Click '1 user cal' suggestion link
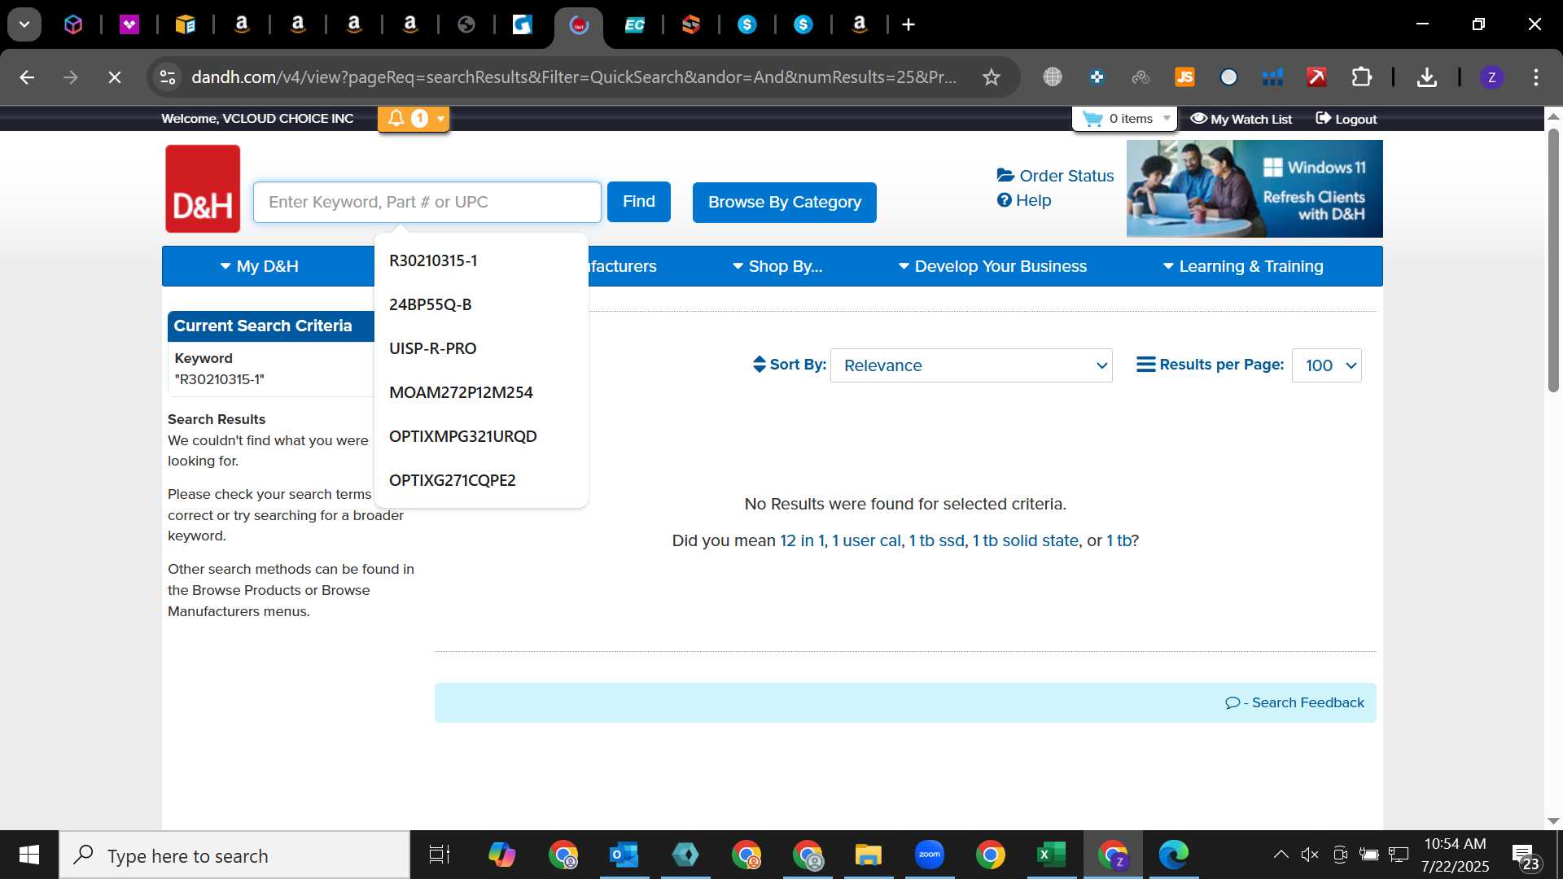This screenshot has width=1563, height=879. (x=866, y=540)
